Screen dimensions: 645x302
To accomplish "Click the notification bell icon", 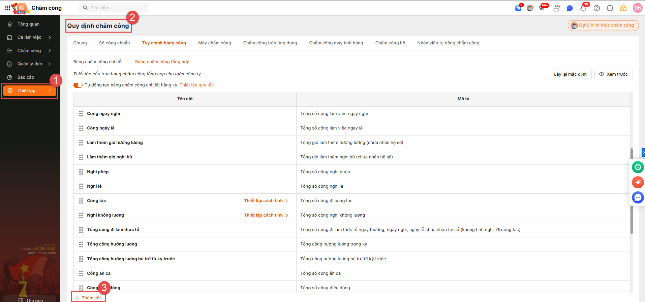I will (583, 8).
